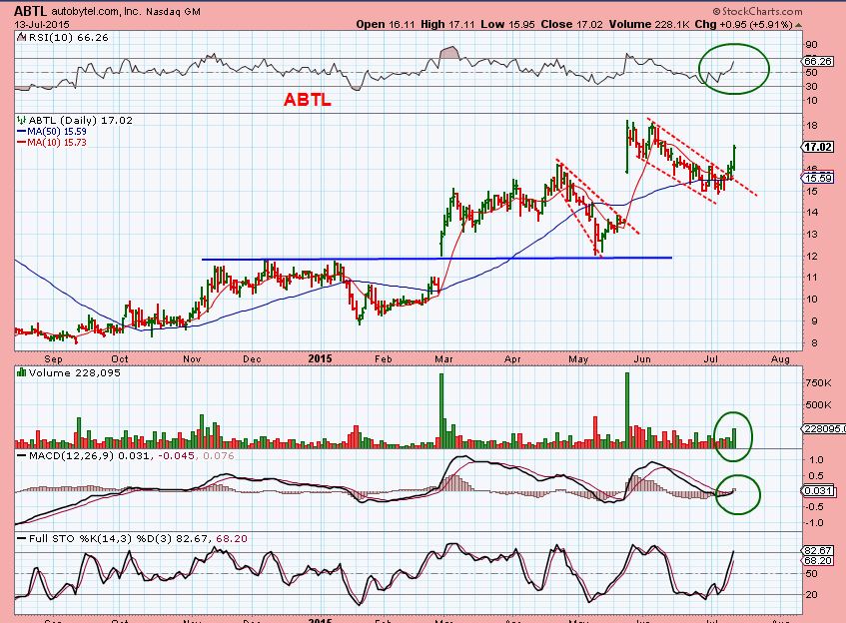Viewport: 846px width, 623px height.
Task: Click the Mar label under the price panel
Action: 443,358
